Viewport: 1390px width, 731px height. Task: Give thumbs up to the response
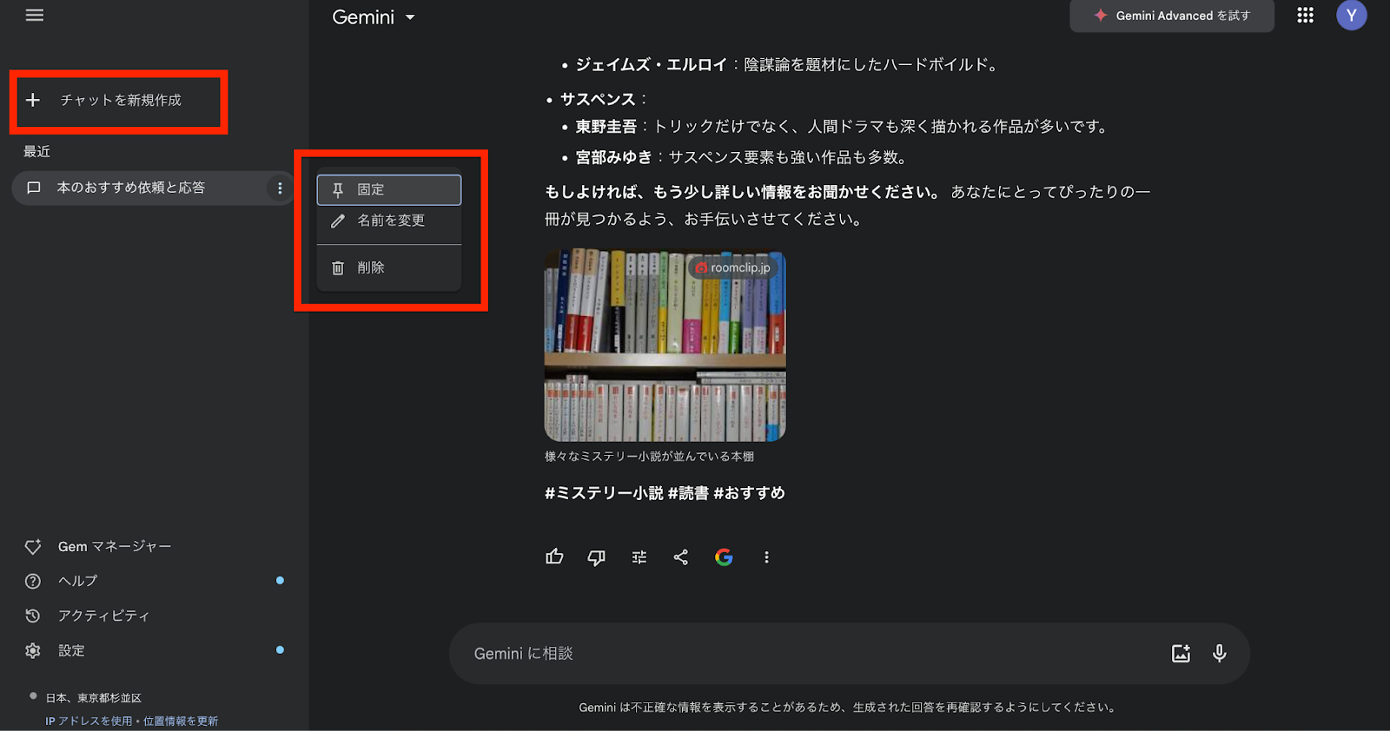coord(554,557)
